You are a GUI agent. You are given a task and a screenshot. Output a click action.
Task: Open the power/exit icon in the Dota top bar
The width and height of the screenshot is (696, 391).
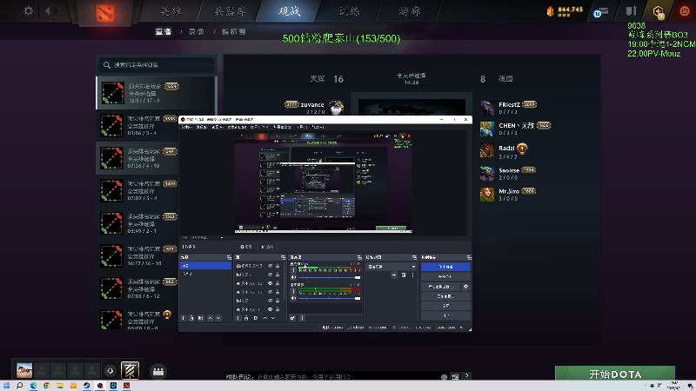(x=685, y=11)
